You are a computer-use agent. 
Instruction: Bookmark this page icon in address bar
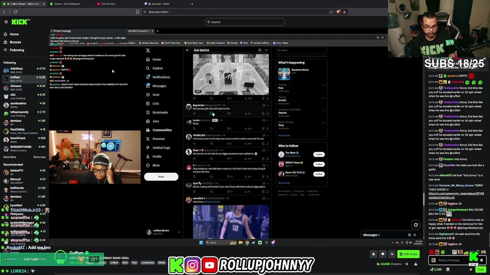coord(137,12)
